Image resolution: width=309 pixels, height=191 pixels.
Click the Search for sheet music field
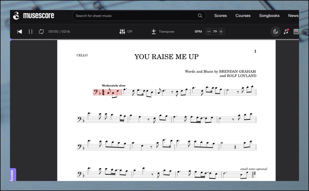pos(139,16)
